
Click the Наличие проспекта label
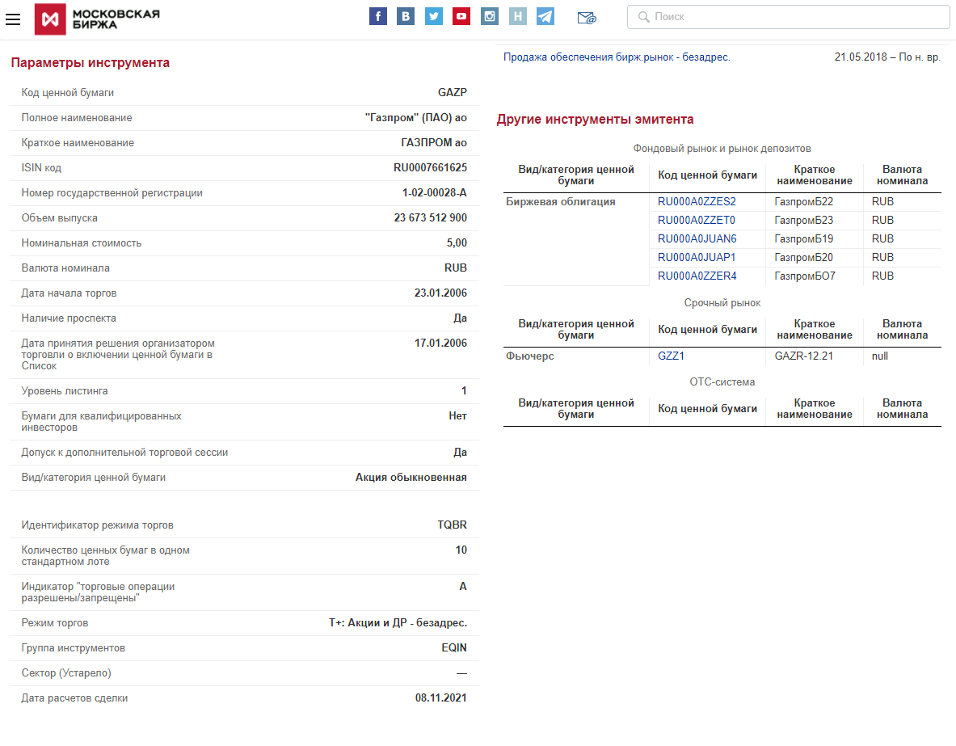coord(69,318)
